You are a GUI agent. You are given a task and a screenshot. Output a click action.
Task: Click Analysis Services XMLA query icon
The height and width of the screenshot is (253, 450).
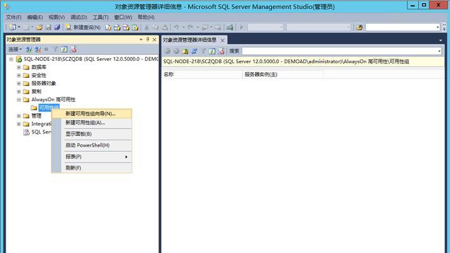[135, 27]
